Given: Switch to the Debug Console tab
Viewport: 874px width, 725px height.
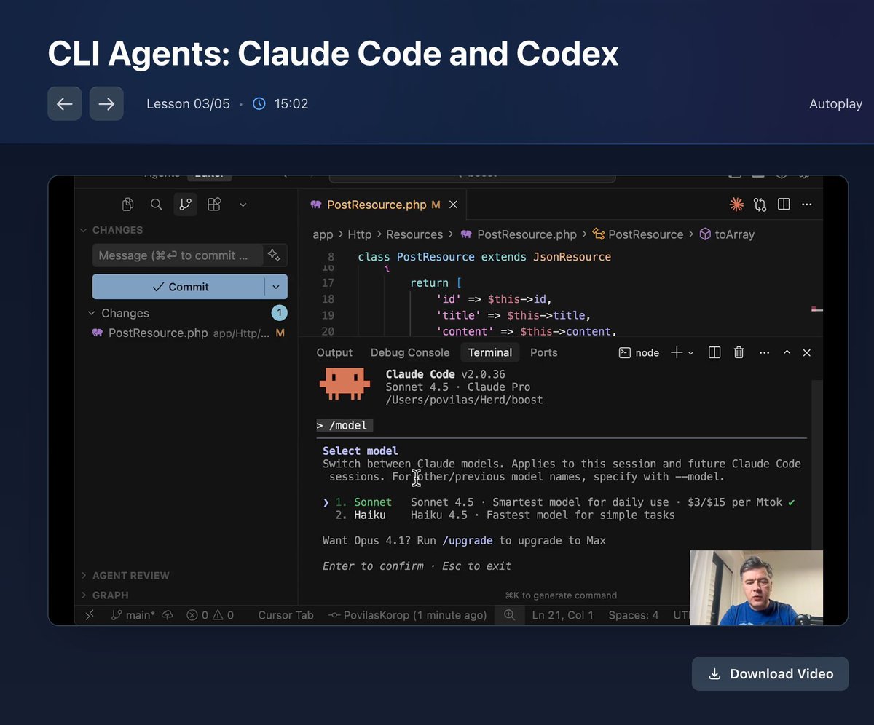Looking at the screenshot, I should pos(409,352).
